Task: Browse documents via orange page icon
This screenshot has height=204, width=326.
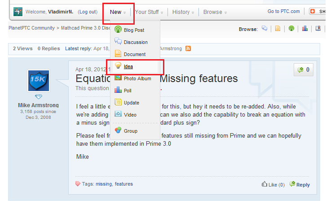Action: [x=278, y=28]
